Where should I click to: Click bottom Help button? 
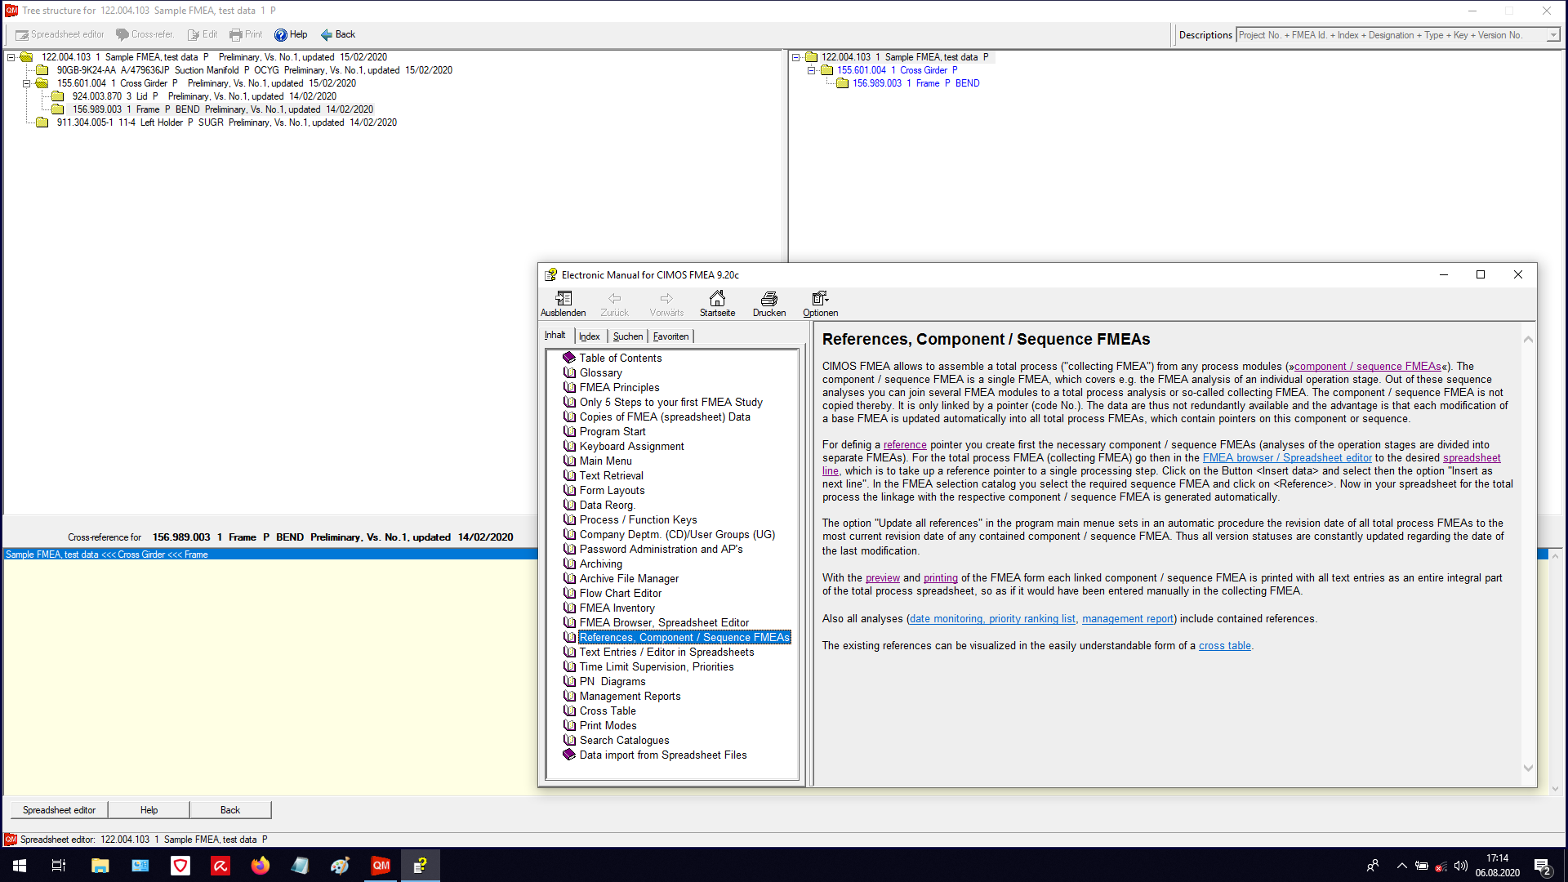click(149, 810)
